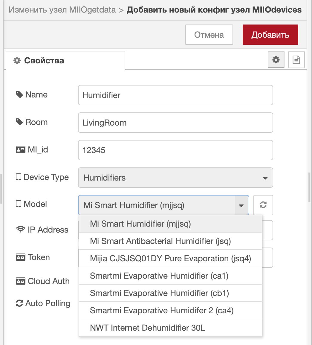Open the Device Type Humidifiers dropdown

click(175, 178)
